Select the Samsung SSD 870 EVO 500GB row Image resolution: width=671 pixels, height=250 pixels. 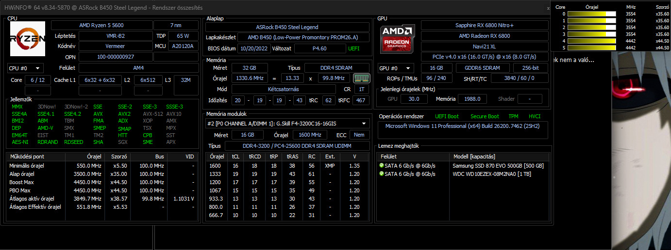(x=463, y=166)
